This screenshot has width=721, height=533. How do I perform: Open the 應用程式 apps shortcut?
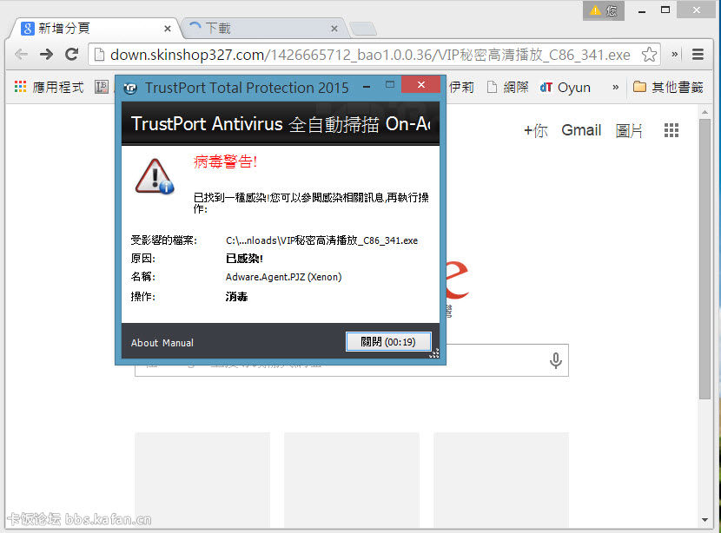49,87
